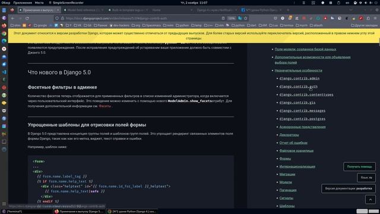Open 'Декораторы' sidebar link
This screenshot has width=380, height=214.
click(x=289, y=135)
